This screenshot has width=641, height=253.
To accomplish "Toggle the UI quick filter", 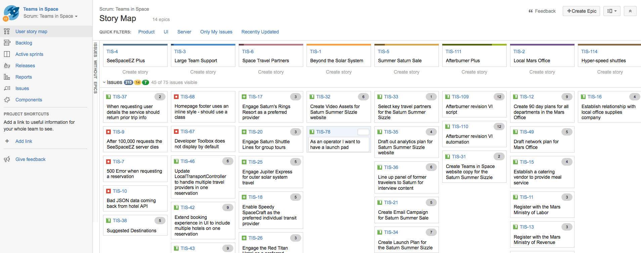I will point(166,32).
